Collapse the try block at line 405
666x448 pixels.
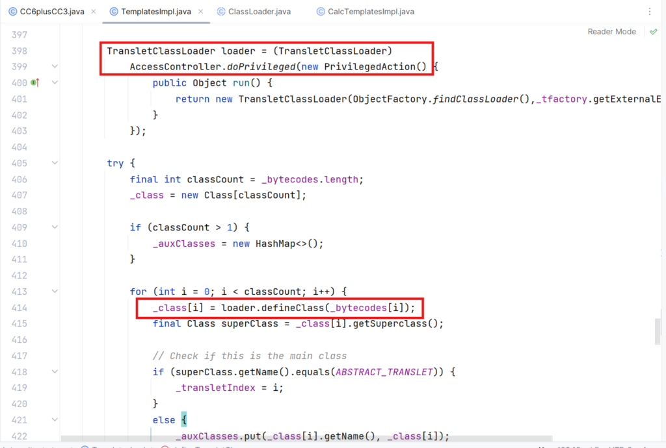click(55, 164)
